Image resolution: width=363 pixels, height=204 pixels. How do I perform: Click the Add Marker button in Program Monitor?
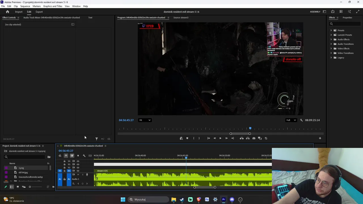(x=187, y=138)
